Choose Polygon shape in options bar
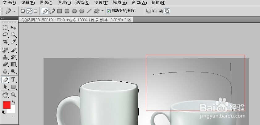 click(x=82, y=11)
